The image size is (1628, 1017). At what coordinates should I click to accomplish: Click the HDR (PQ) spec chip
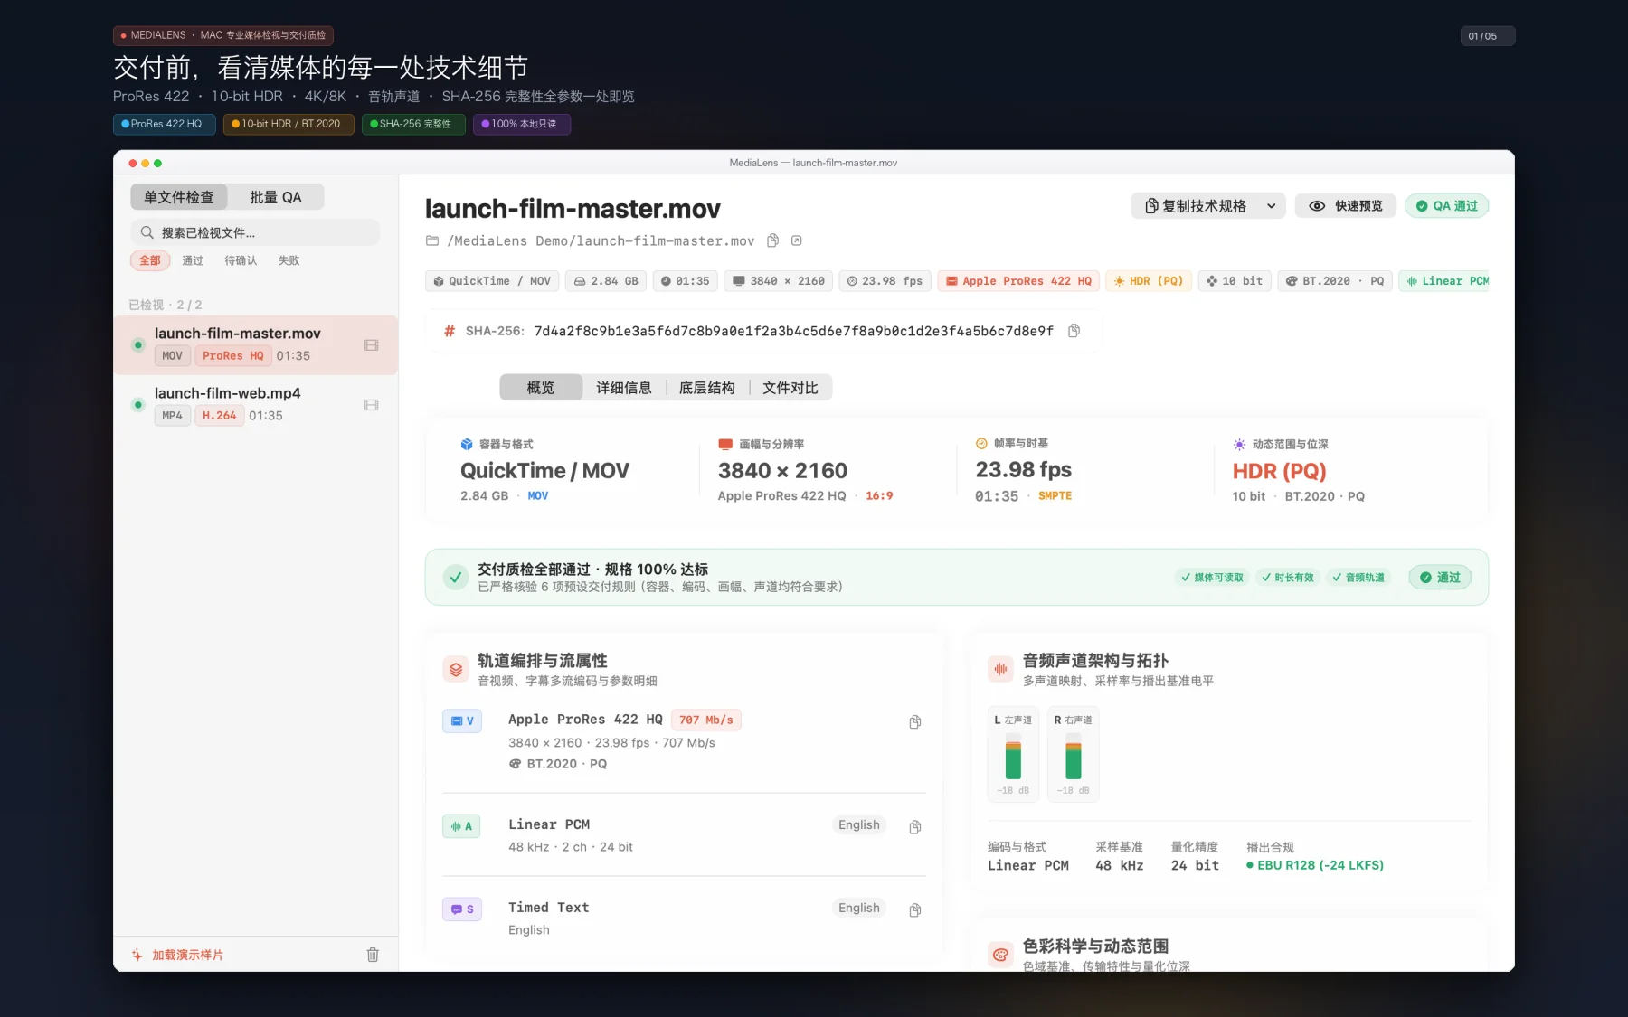[x=1149, y=281]
